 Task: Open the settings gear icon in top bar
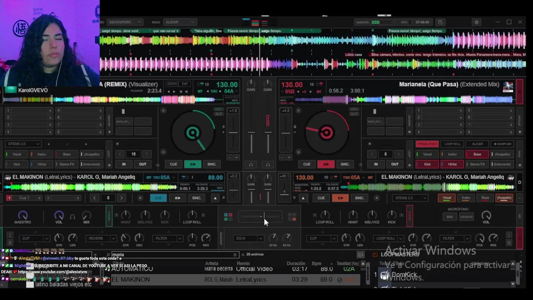477,22
